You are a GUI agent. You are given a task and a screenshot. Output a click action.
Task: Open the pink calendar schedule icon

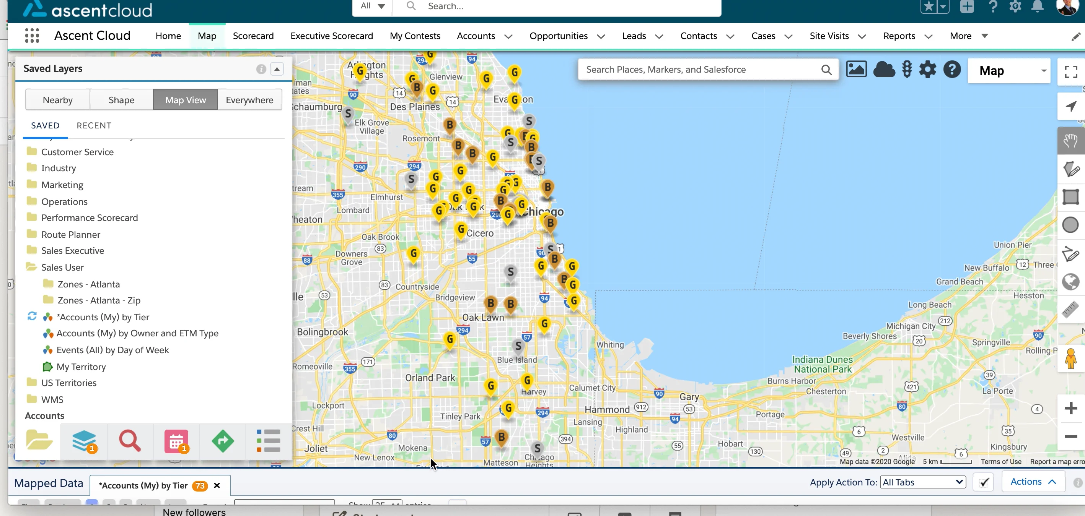click(176, 441)
